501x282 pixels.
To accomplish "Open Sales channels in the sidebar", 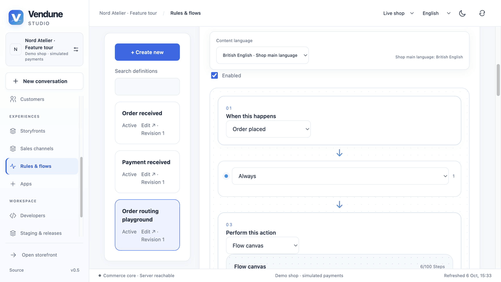I will [x=42, y=148].
